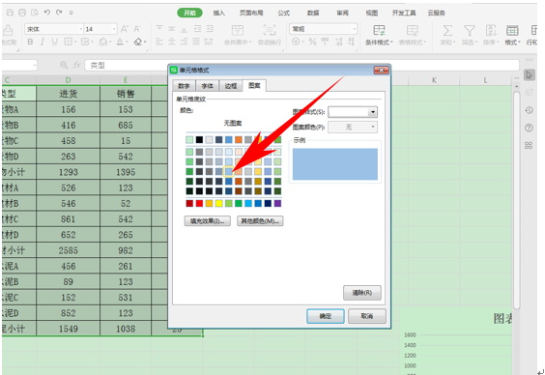The height and width of the screenshot is (375, 545).
Task: Click the column D header
Action: [x=68, y=80]
